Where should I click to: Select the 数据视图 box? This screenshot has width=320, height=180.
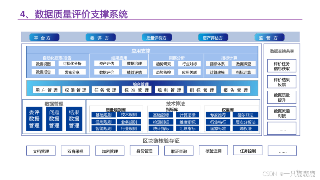point(43,64)
